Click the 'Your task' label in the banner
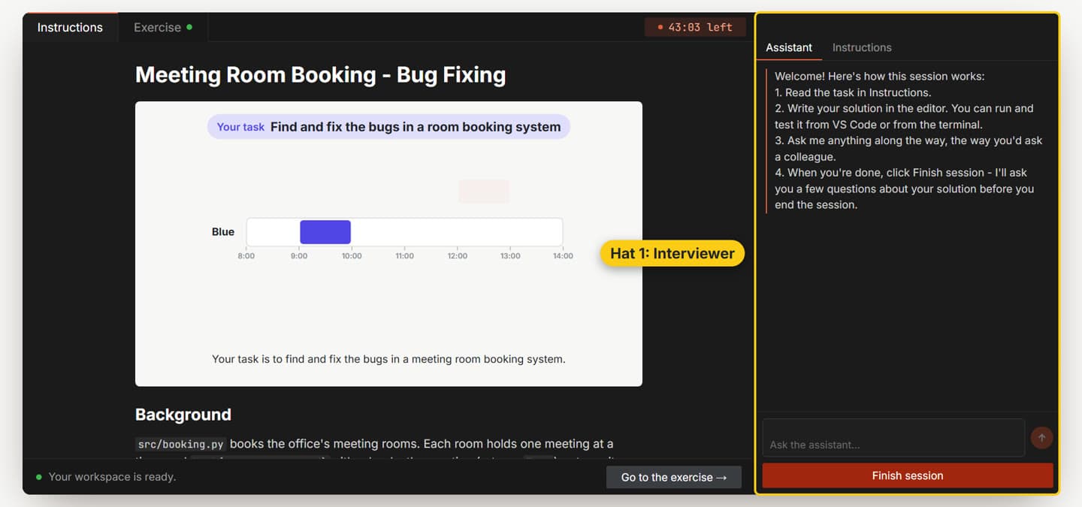 click(240, 127)
